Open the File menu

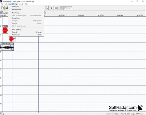2,4
